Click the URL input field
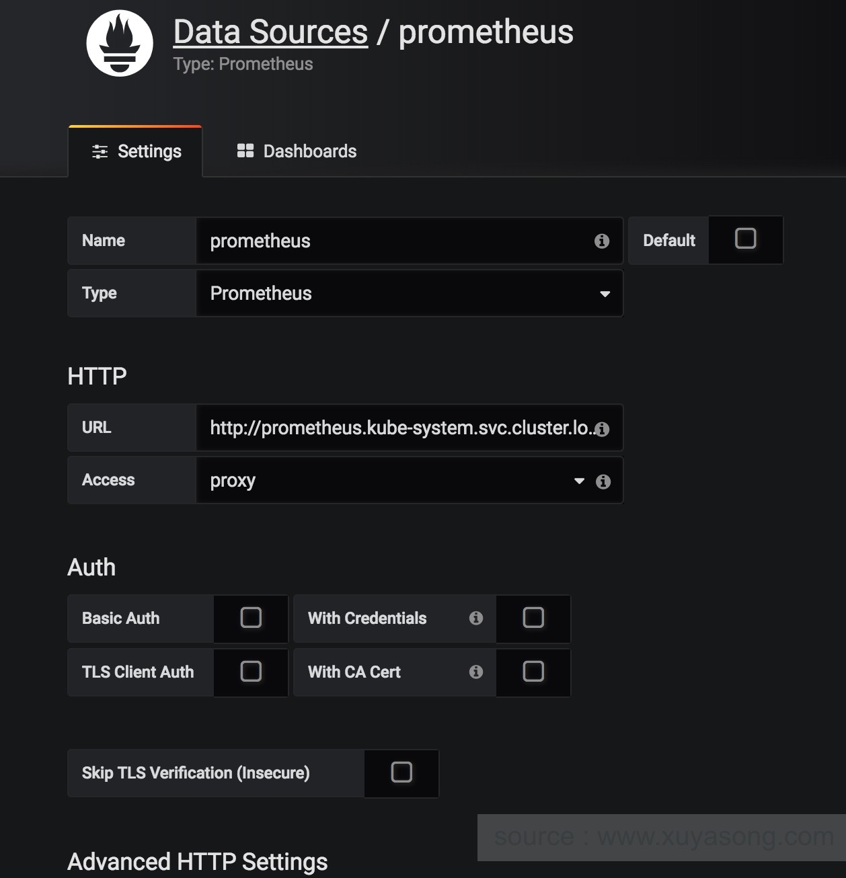846x878 pixels. pos(400,428)
